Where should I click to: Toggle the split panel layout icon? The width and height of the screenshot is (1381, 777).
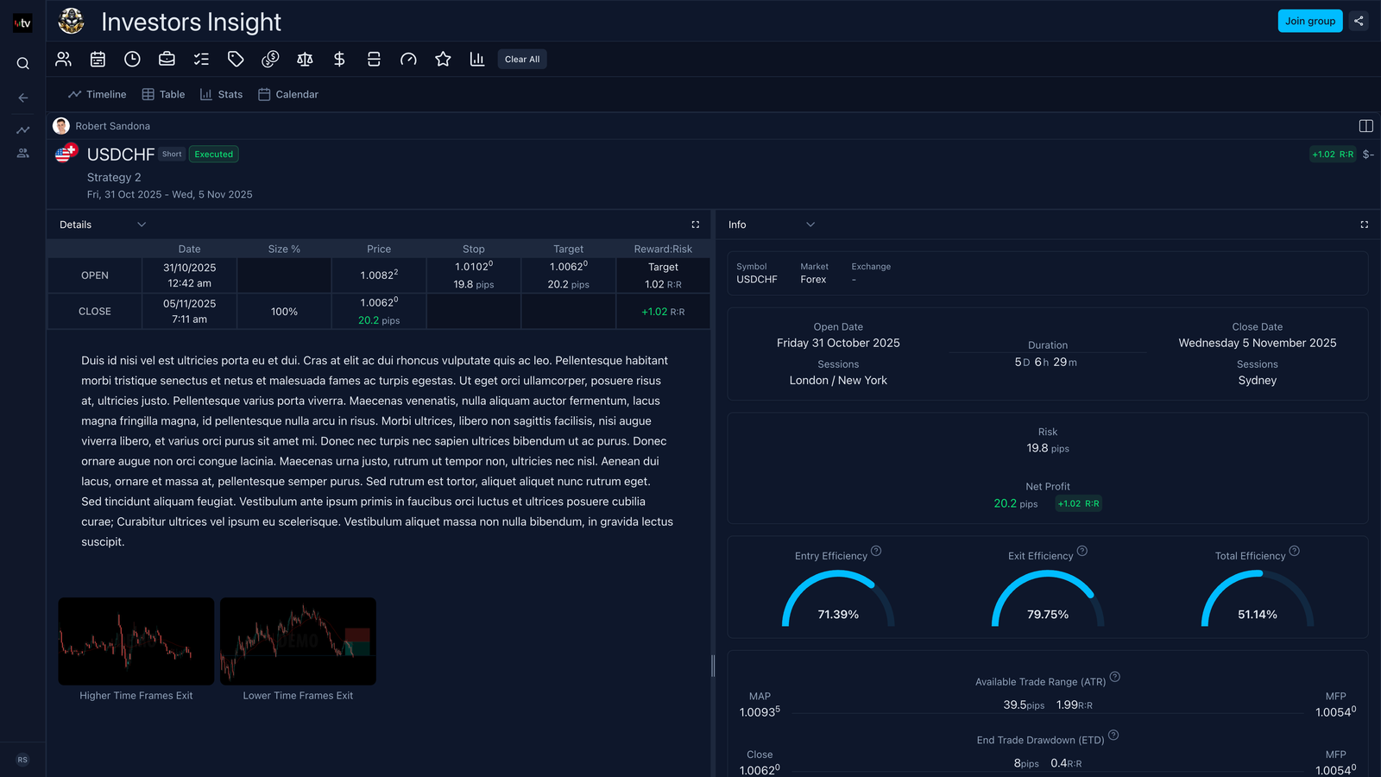[x=1365, y=126]
